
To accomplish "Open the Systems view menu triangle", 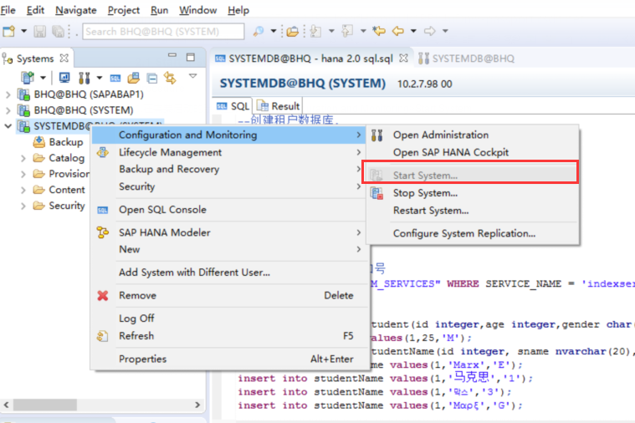I will pyautogui.click(x=192, y=76).
